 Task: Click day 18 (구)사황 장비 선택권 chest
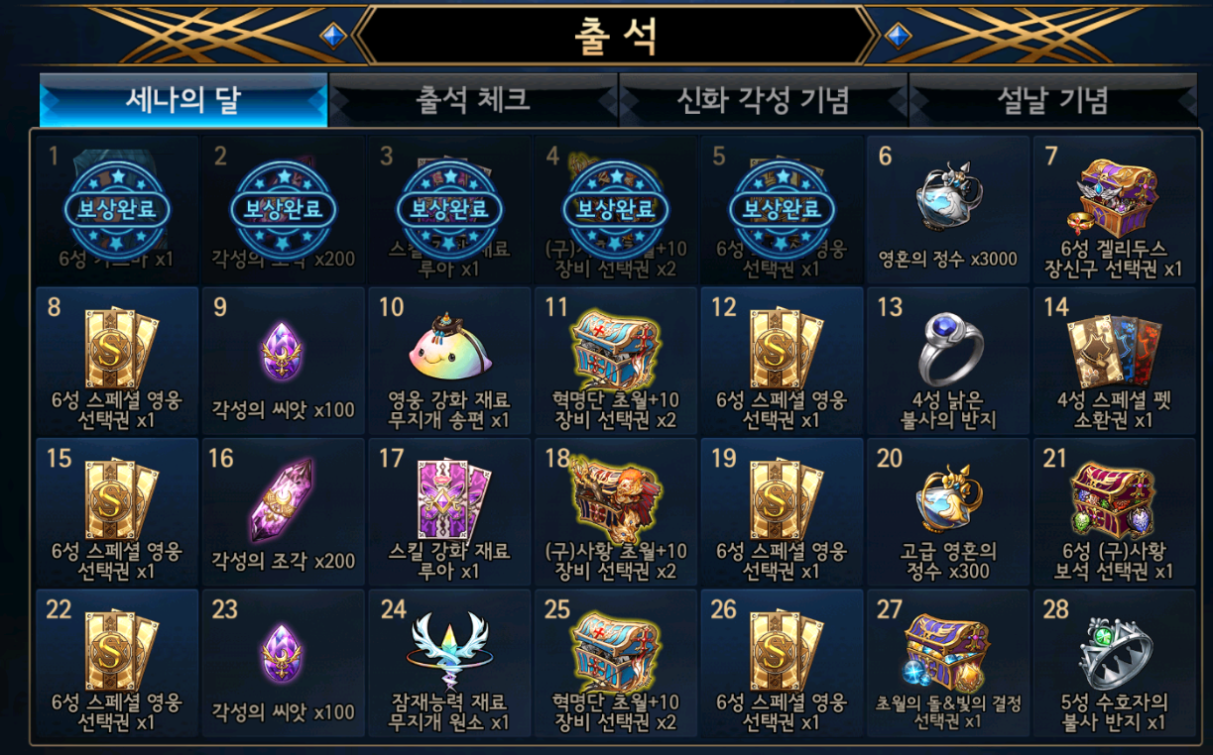click(616, 512)
